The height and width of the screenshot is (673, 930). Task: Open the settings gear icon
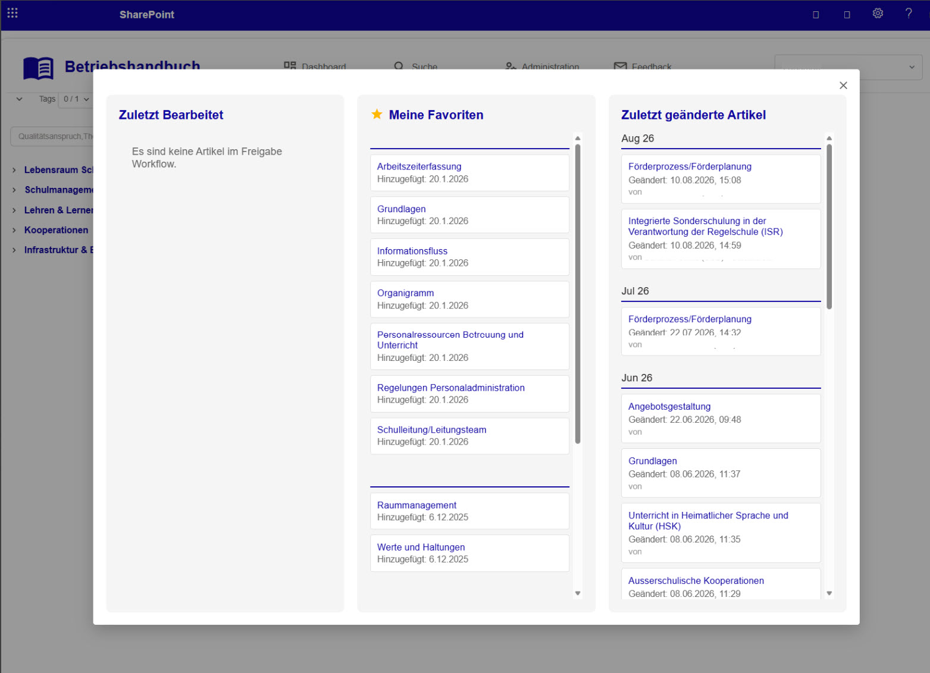click(x=878, y=14)
